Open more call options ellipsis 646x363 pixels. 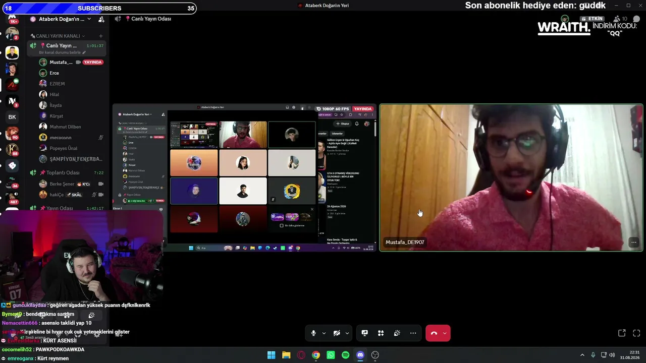pos(413,333)
